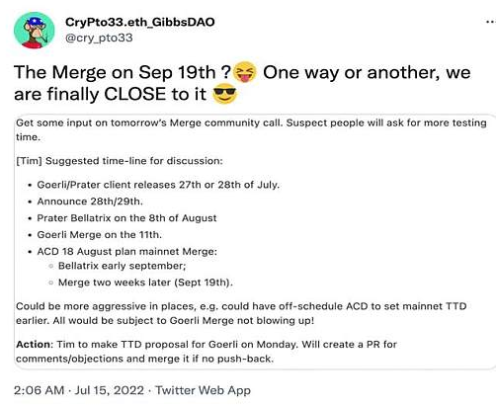Click the '[Tim] Suggested time-line' line

120,161
